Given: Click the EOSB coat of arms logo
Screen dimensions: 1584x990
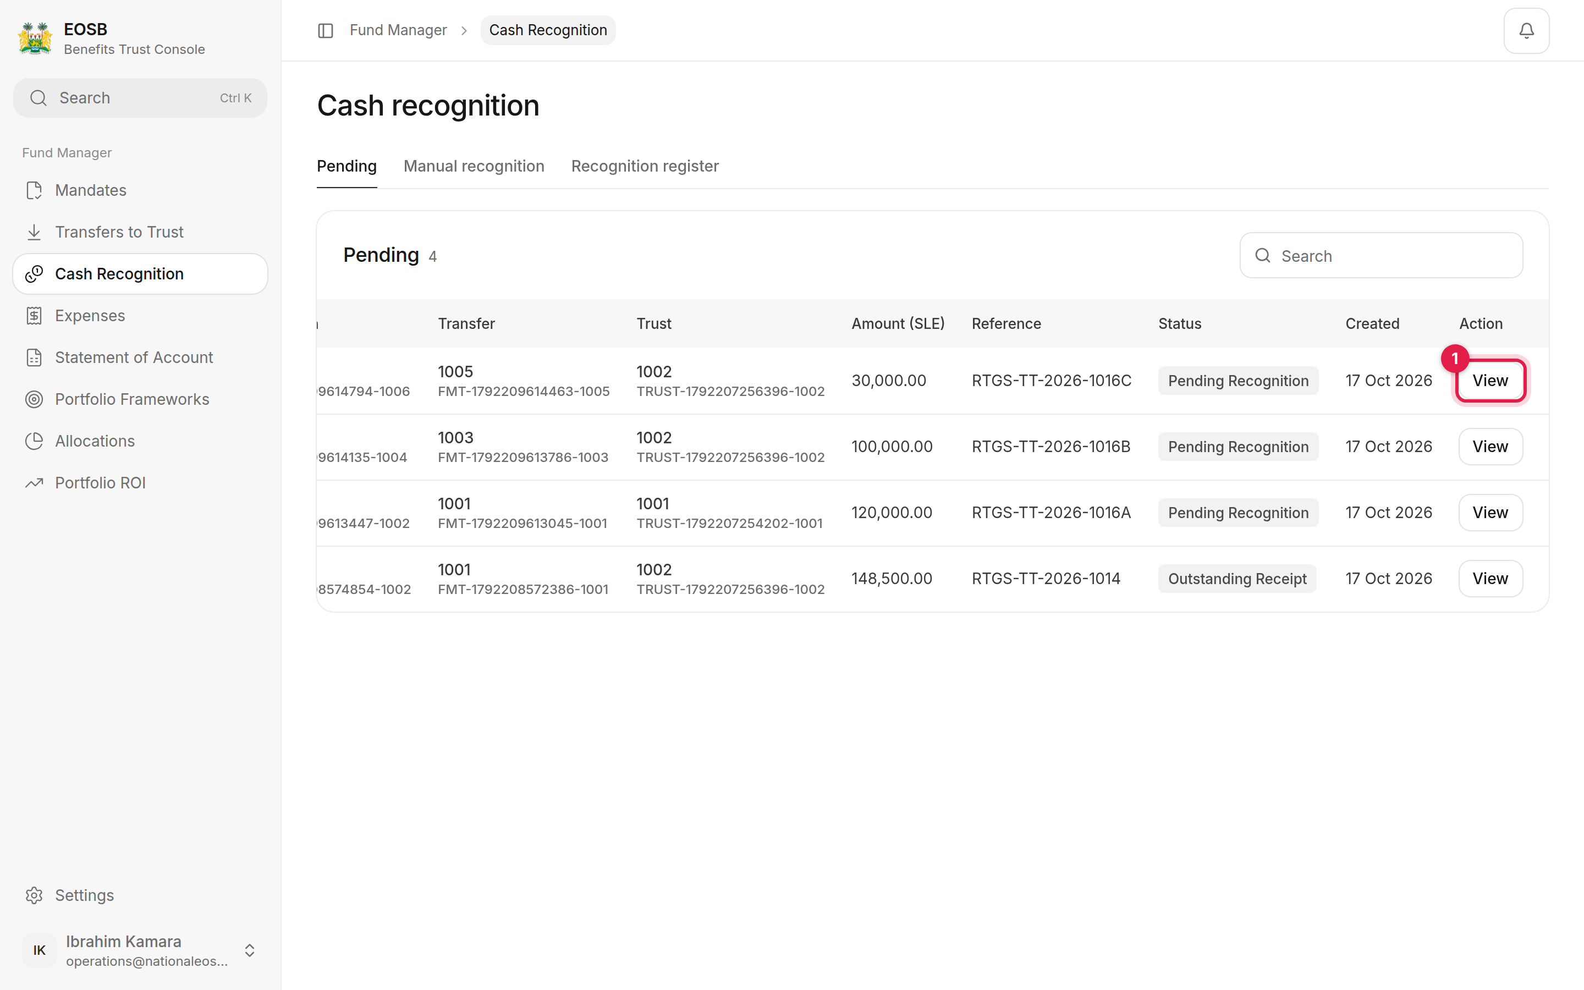Looking at the screenshot, I should [35, 38].
